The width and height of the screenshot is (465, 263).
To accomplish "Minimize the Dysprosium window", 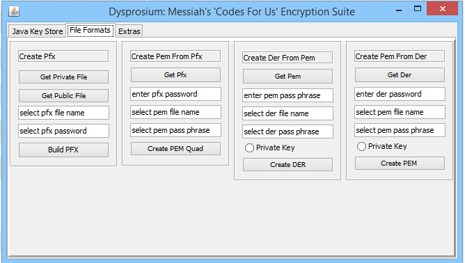I will click(399, 10).
